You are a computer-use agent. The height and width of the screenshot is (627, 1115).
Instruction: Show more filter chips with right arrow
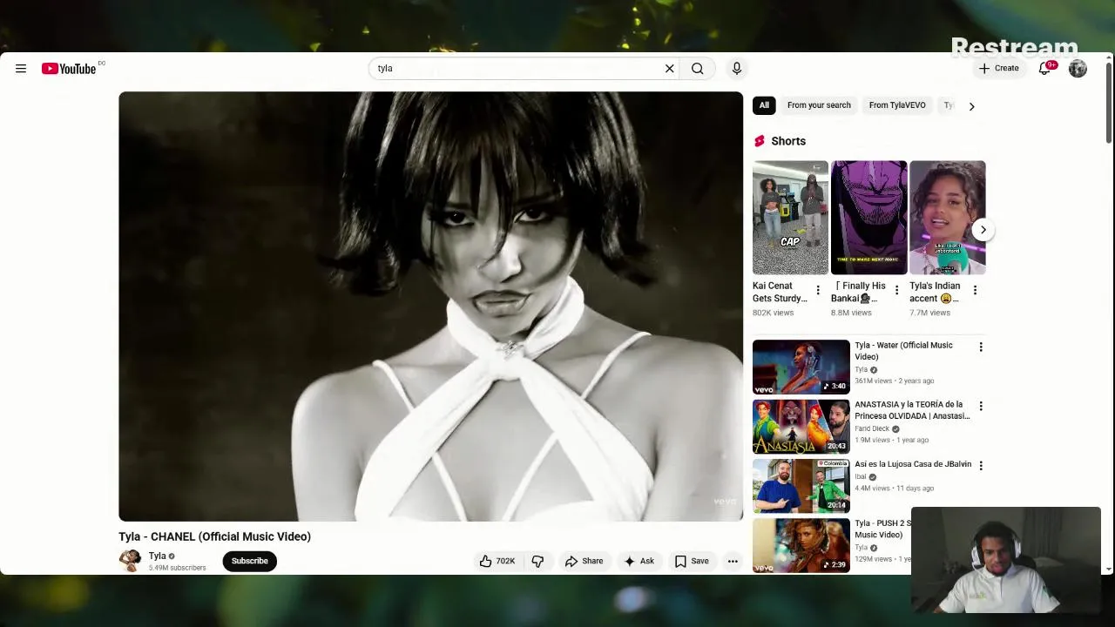[972, 106]
